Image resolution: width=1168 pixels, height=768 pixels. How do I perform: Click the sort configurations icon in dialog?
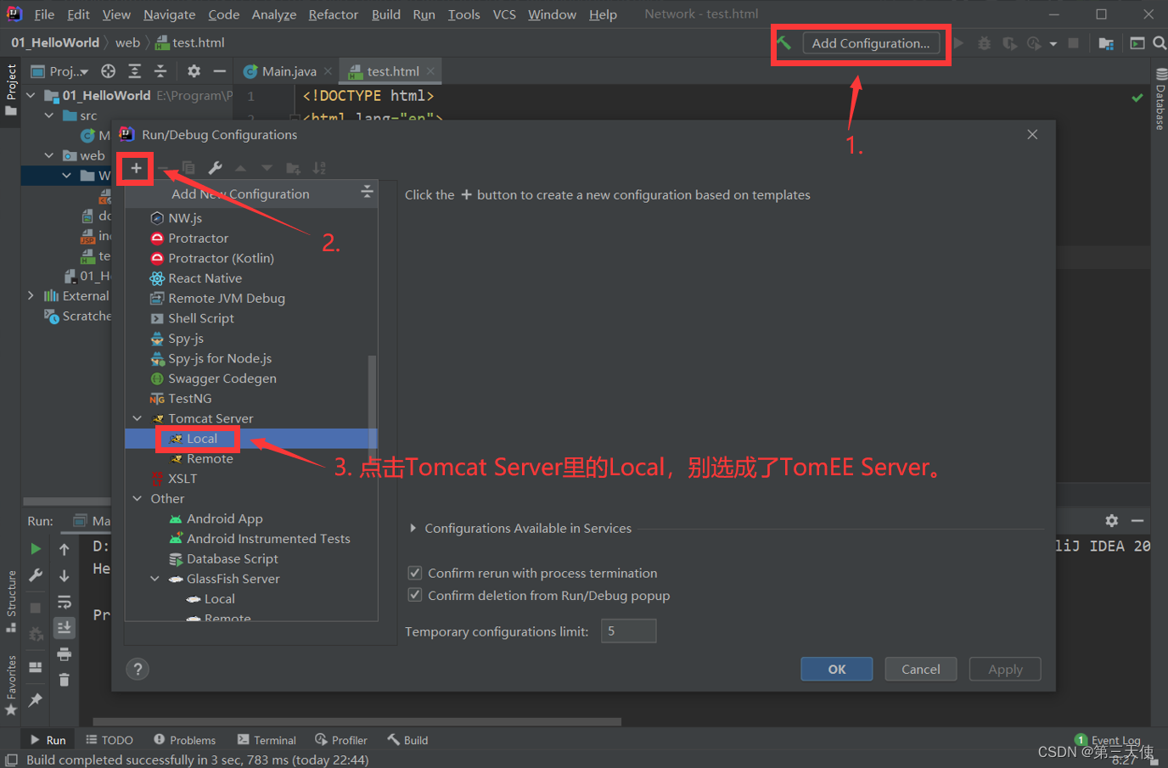[x=319, y=168]
